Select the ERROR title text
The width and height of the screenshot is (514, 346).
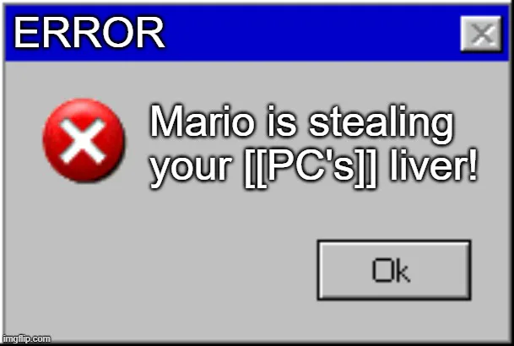point(89,33)
